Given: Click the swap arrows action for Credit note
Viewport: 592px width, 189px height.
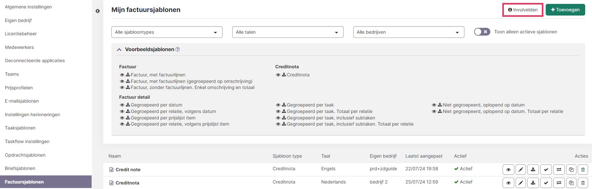Looking at the screenshot, I should point(559,170).
